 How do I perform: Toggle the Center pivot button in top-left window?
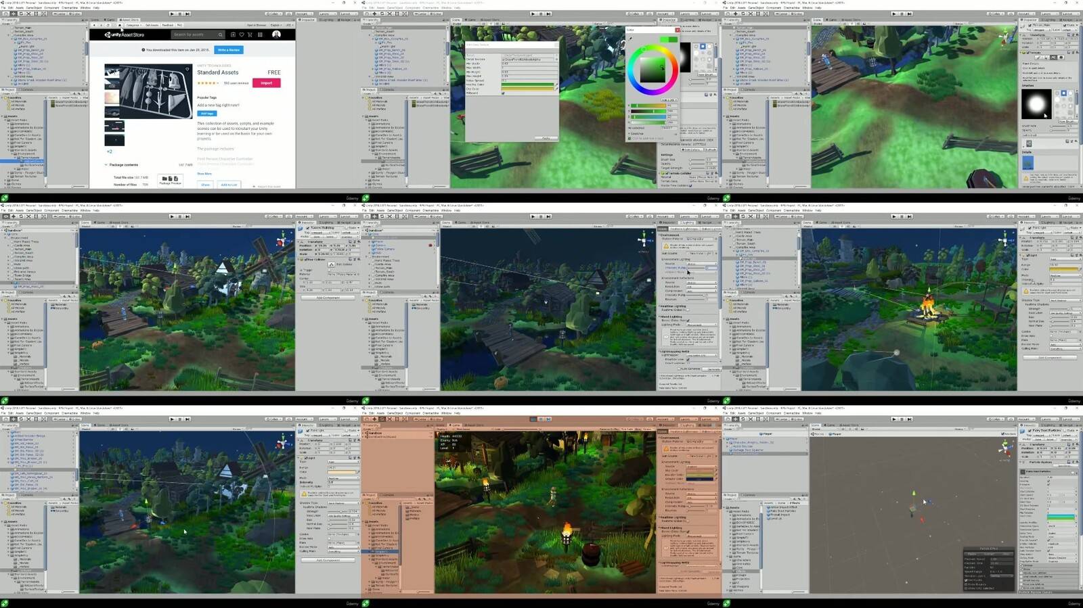[x=59, y=14]
